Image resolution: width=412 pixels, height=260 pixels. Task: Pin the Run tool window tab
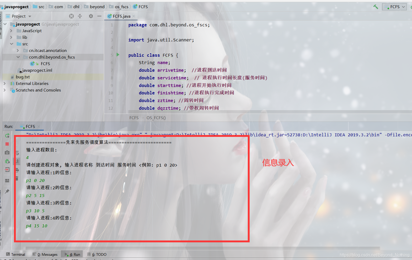7,191
